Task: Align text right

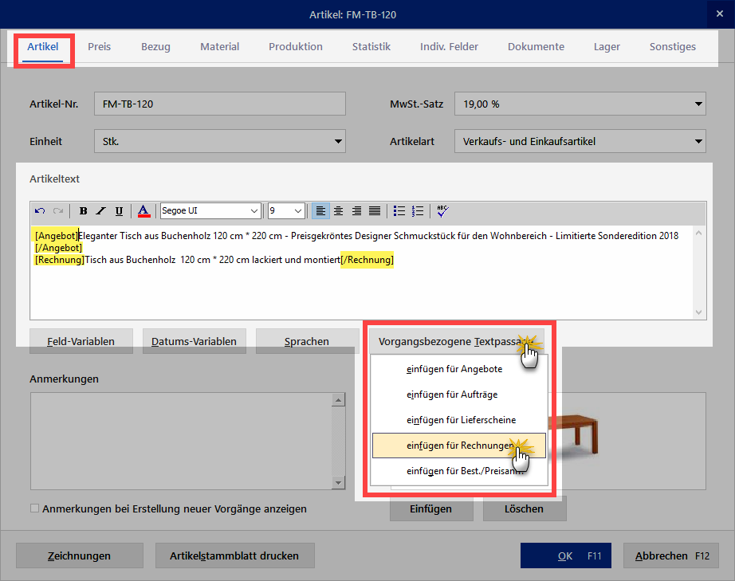Action: (x=356, y=211)
